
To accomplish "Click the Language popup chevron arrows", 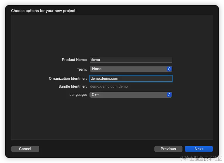I will click(x=169, y=95).
